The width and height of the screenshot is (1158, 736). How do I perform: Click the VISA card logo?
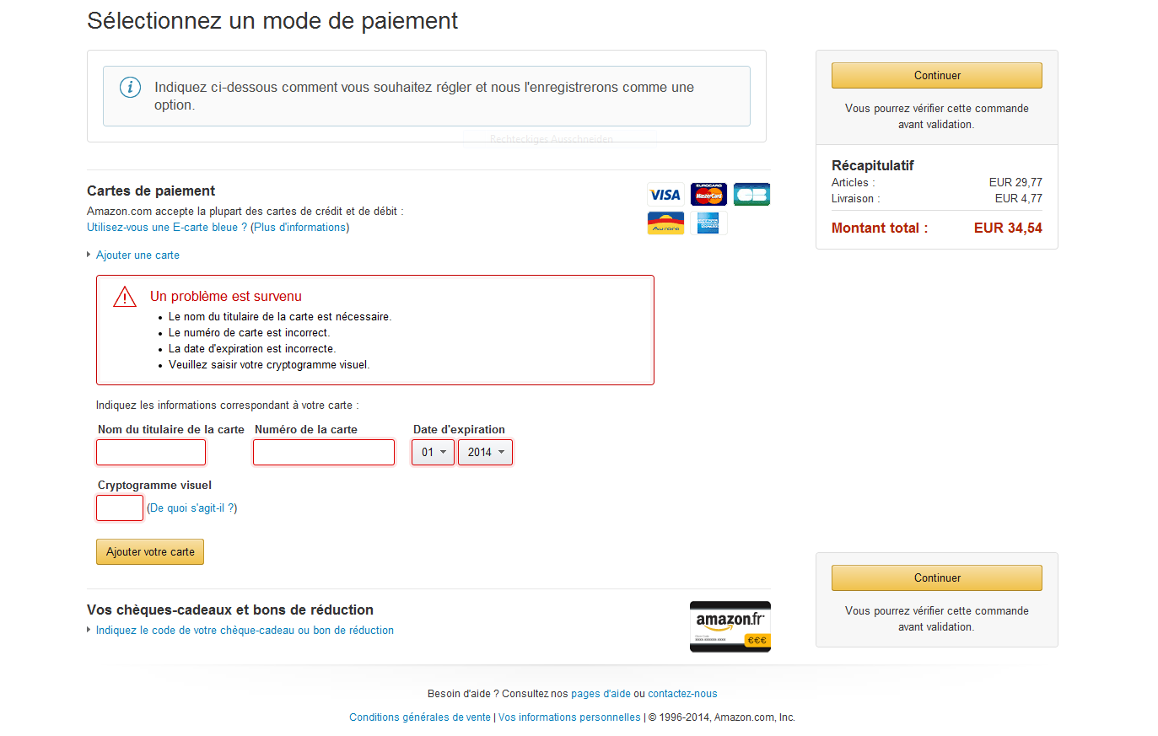pyautogui.click(x=665, y=195)
